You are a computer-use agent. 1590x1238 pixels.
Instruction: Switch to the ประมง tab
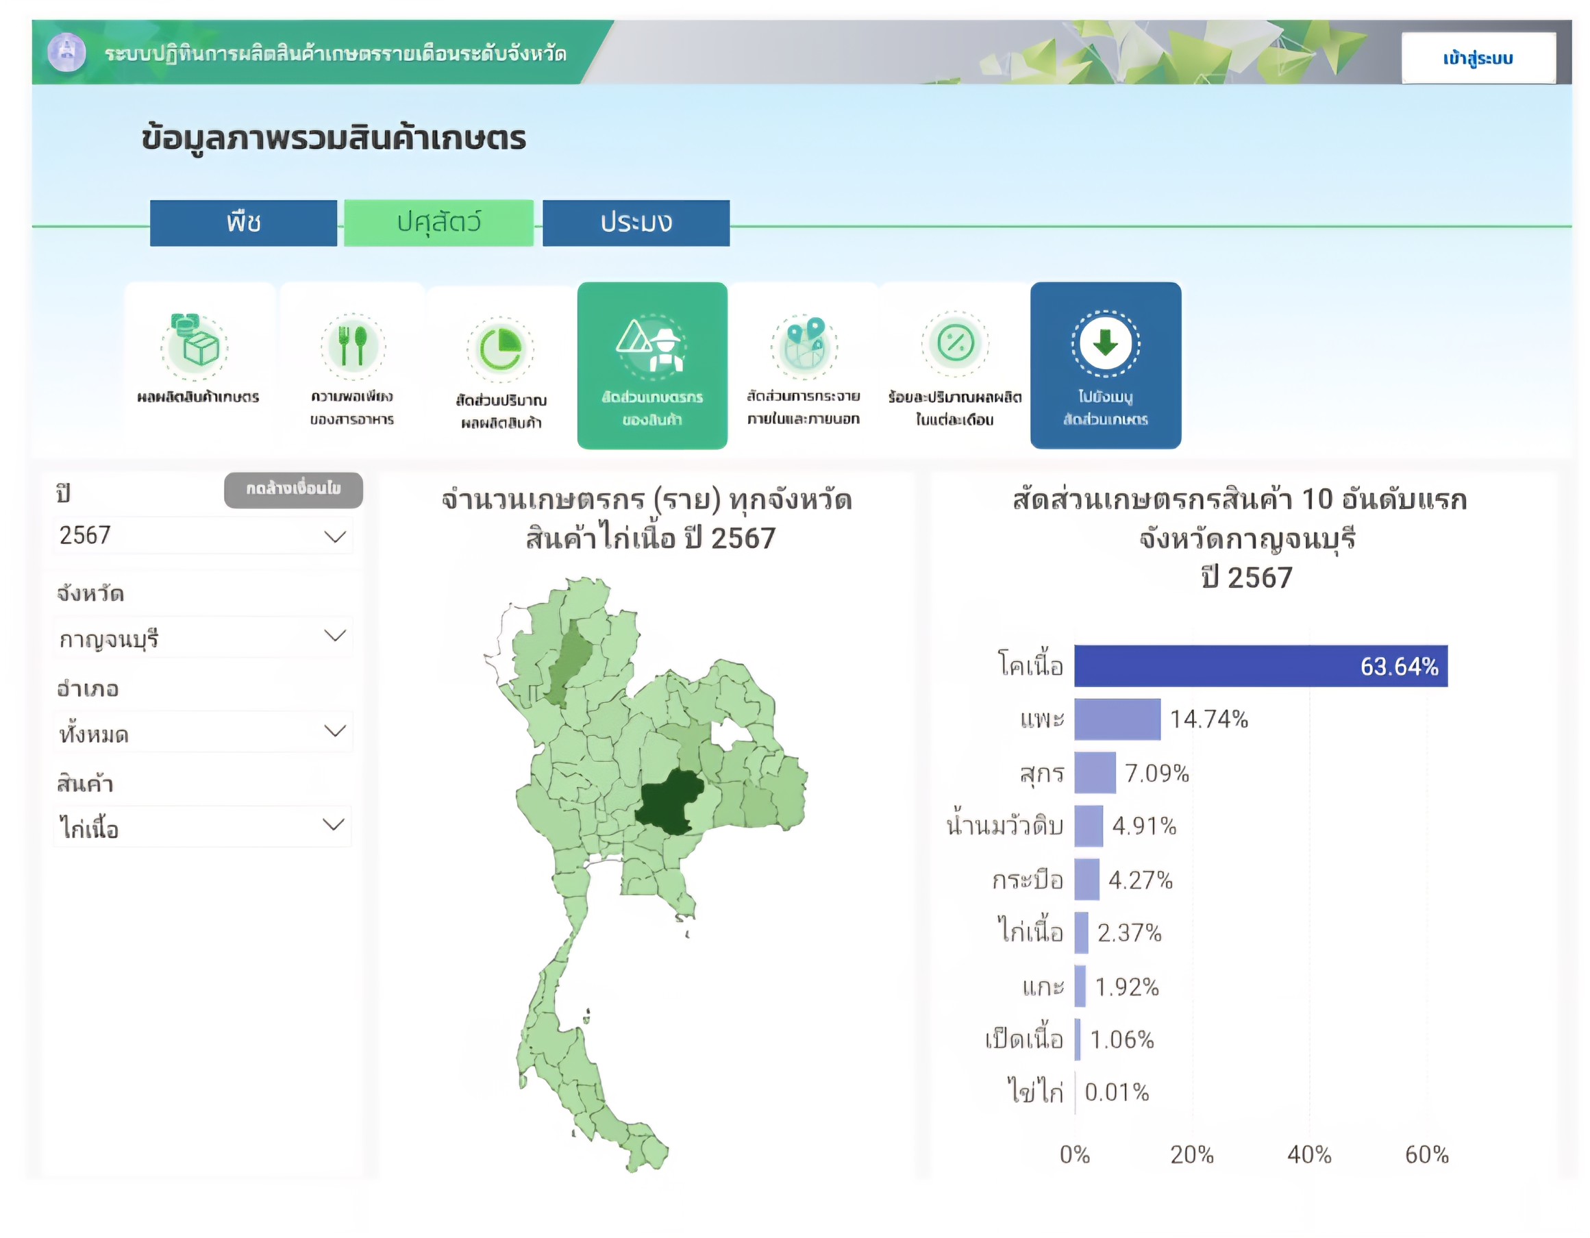[636, 223]
